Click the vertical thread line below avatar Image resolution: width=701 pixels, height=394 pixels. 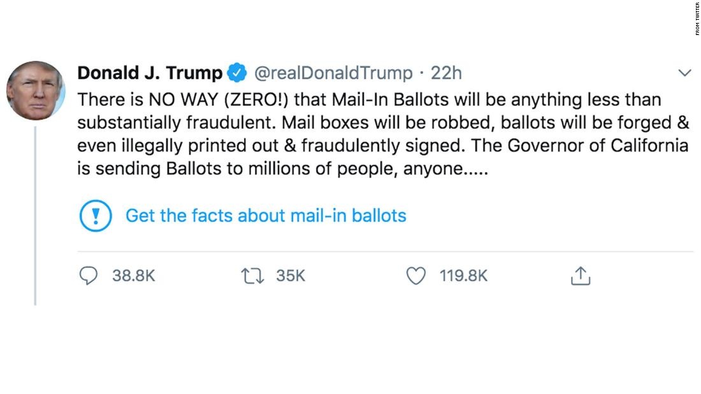pyautogui.click(x=35, y=216)
